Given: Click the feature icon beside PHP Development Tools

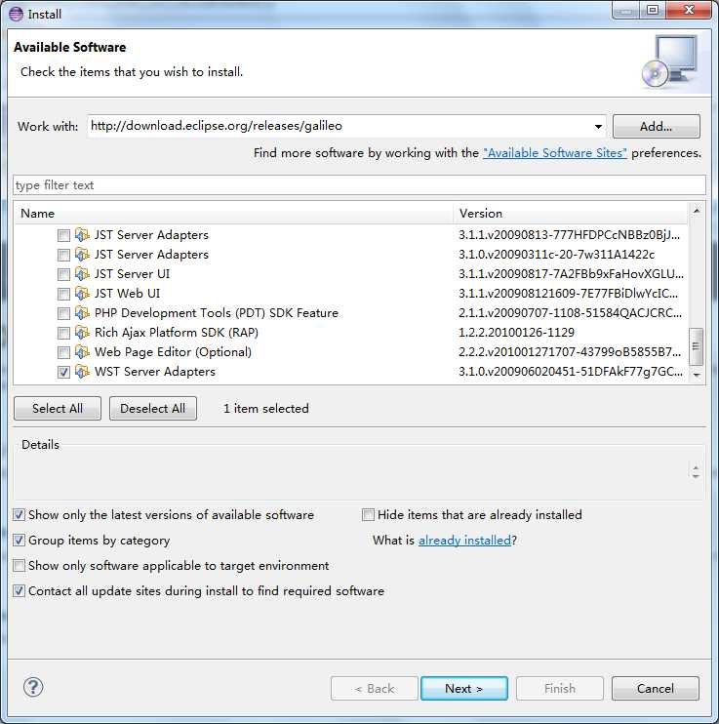Looking at the screenshot, I should pyautogui.click(x=82, y=313).
